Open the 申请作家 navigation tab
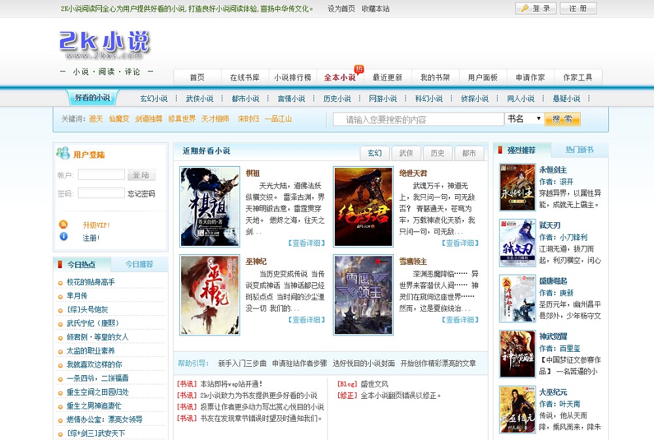The width and height of the screenshot is (654, 440). point(530,78)
